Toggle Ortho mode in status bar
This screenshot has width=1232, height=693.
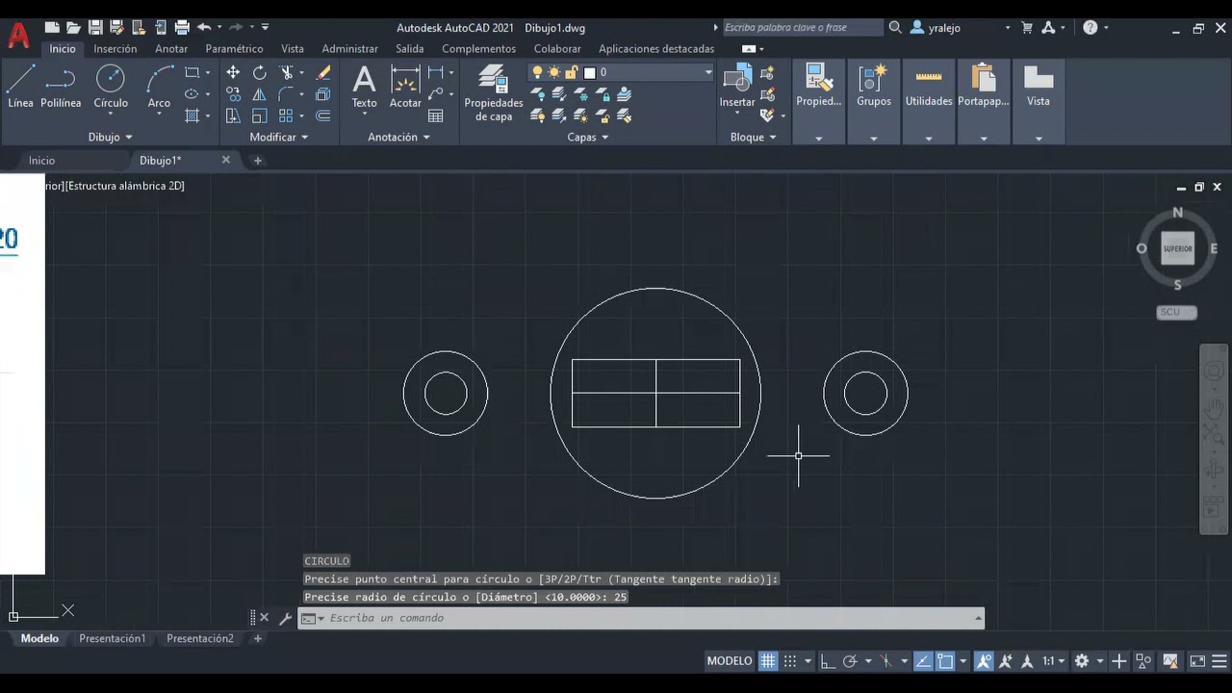coord(828,661)
